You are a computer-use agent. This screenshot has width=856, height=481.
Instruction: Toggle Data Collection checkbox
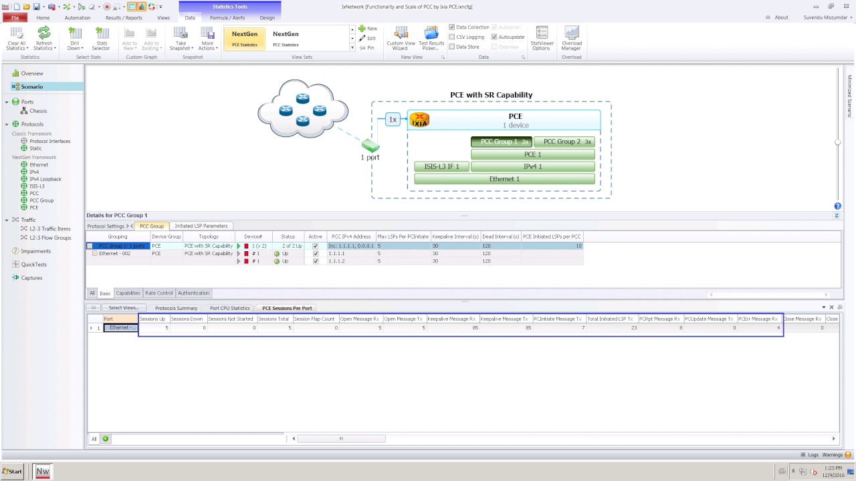coord(452,27)
